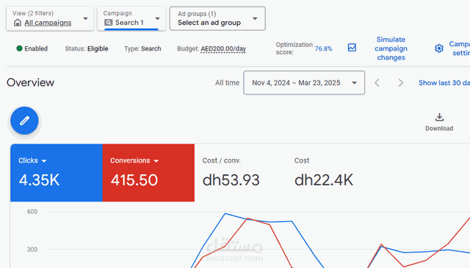Screen dimensions: 470x268
Task: Click the 76.8% optimization score link
Action: coord(323,49)
